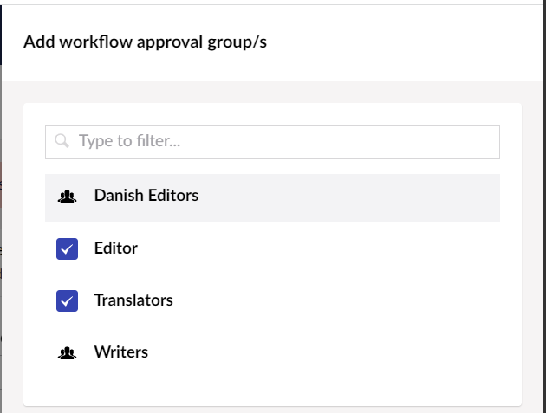This screenshot has width=546, height=413.
Task: Click the magnifier icon in filter box
Action: (x=62, y=141)
